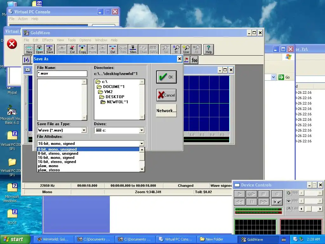
Task: Click the Sel zoom toolbar icon
Action: tap(166, 49)
